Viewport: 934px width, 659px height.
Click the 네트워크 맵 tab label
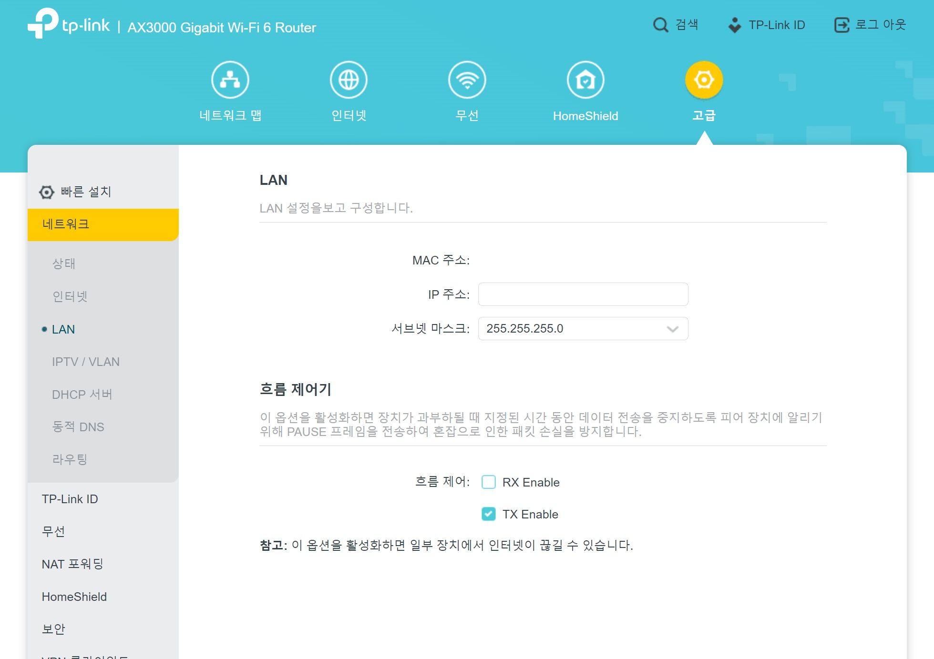coord(230,115)
